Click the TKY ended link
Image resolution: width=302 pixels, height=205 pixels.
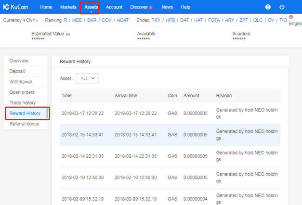point(156,20)
